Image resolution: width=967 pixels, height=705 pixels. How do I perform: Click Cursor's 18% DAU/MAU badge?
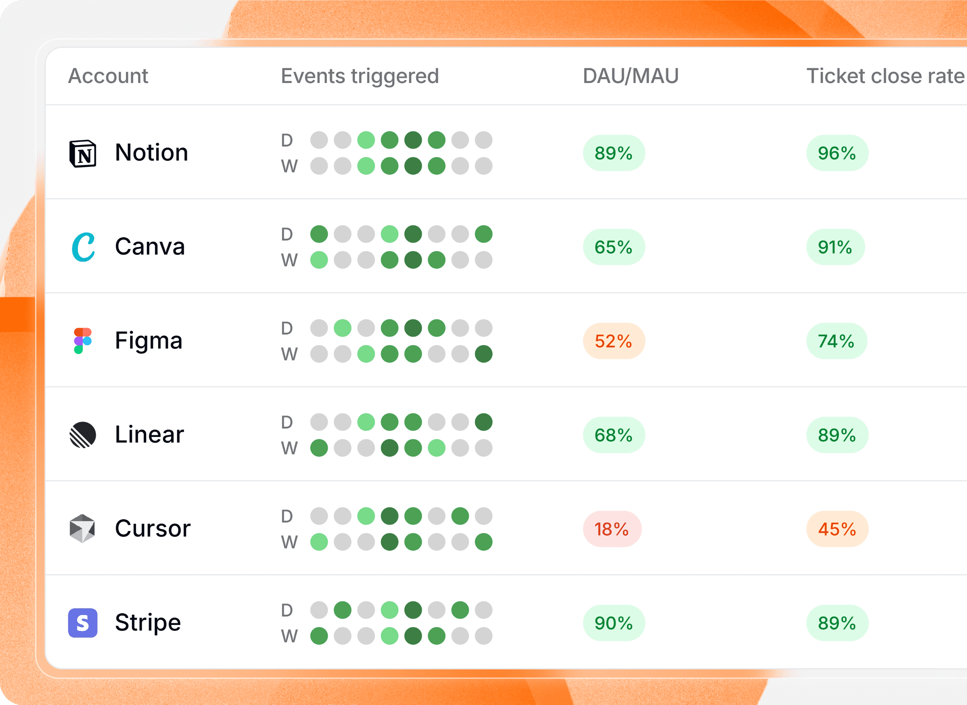click(612, 529)
